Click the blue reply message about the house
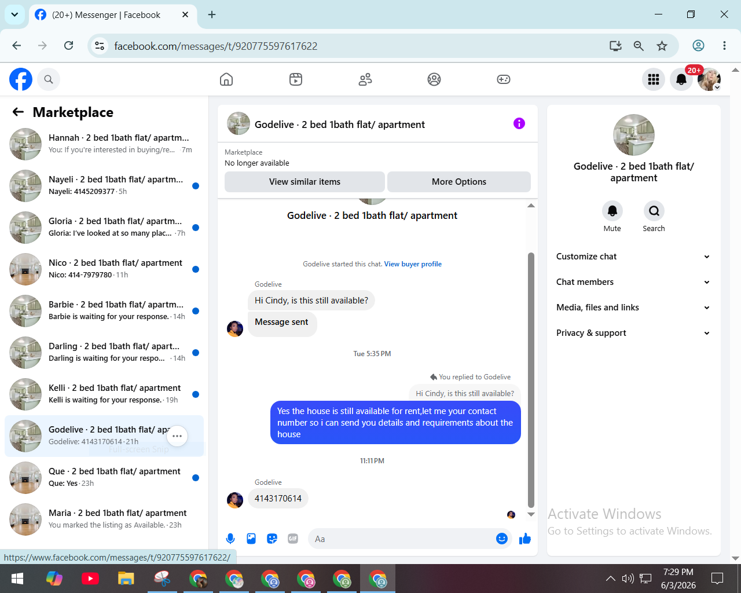 point(395,423)
